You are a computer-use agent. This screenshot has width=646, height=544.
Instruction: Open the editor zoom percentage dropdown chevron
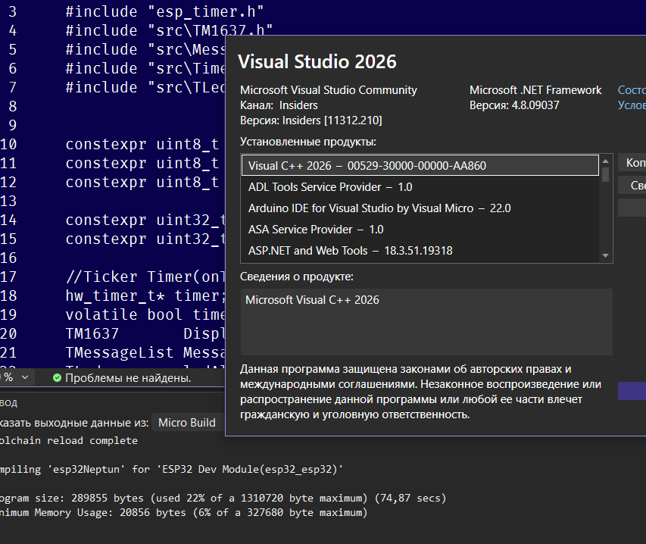(x=25, y=377)
